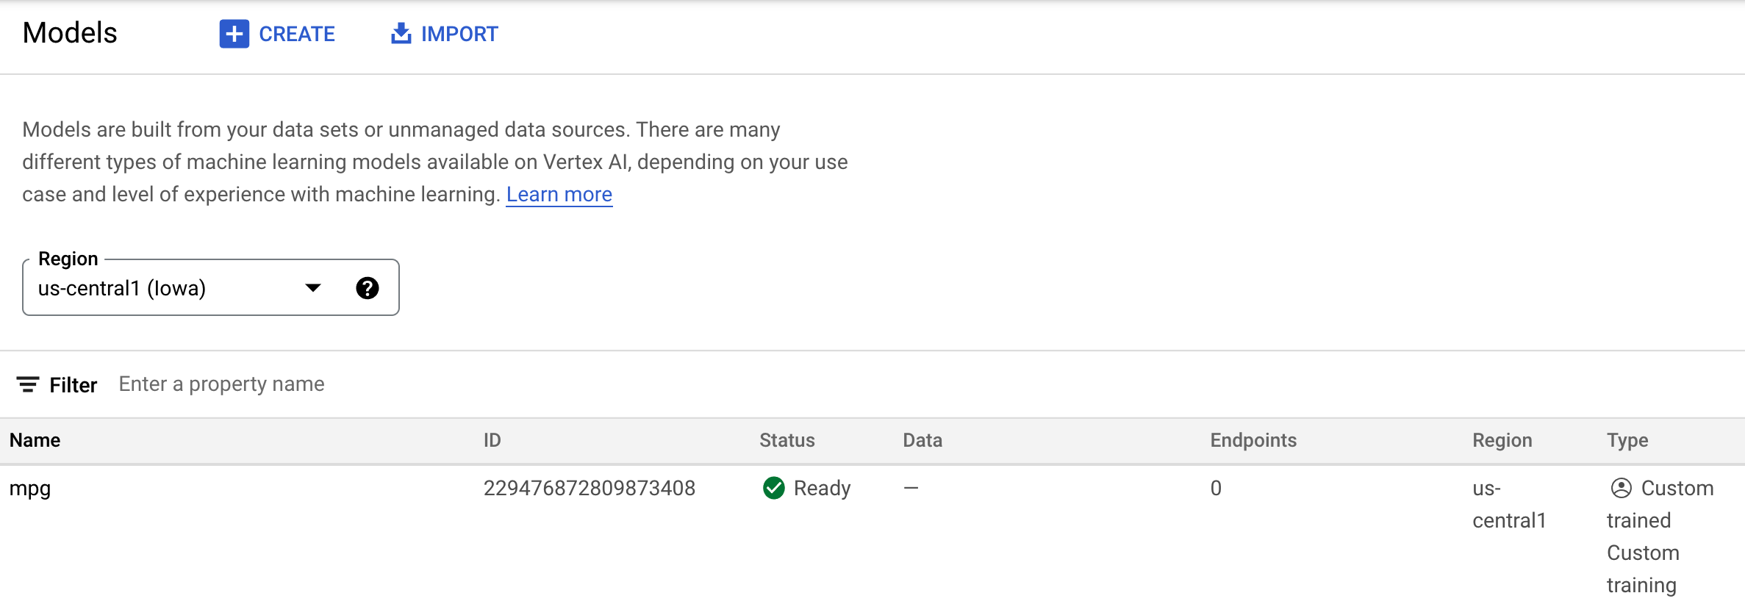This screenshot has width=1745, height=604.
Task: Click the blue plus Create icon
Action: (x=234, y=34)
